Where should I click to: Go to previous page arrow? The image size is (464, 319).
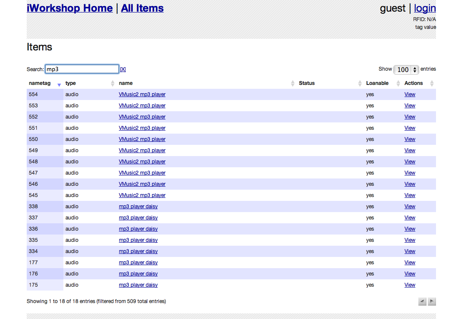(422, 301)
